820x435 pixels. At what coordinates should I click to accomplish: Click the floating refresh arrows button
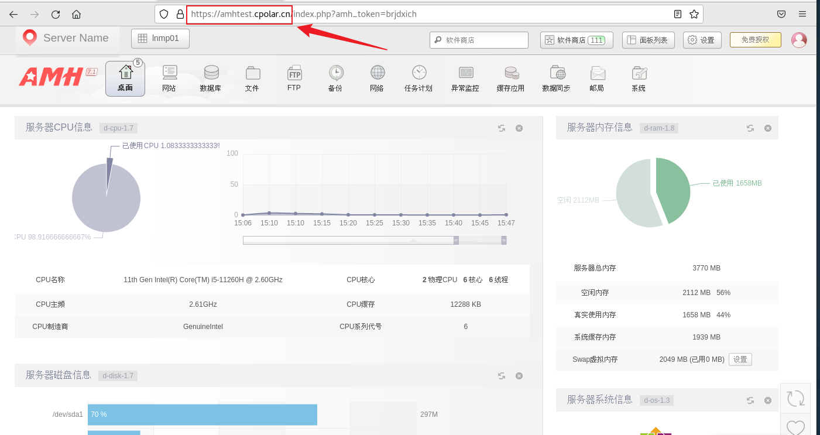[795, 399]
